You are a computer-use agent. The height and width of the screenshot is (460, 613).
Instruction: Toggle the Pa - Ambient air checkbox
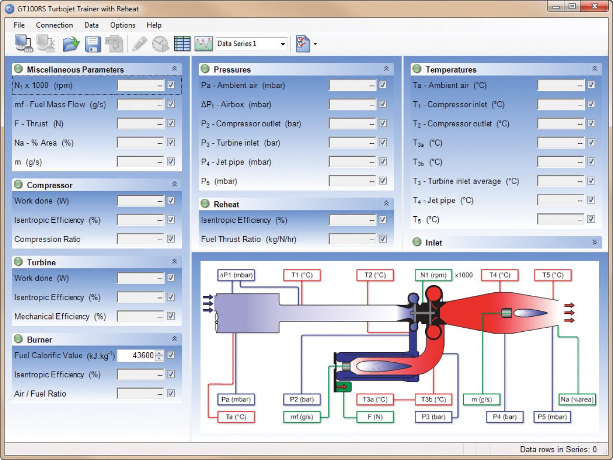[x=383, y=85]
